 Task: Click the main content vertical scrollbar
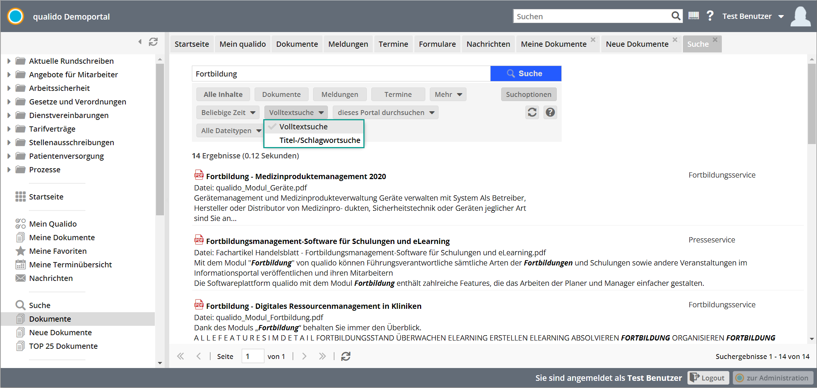[x=812, y=104]
